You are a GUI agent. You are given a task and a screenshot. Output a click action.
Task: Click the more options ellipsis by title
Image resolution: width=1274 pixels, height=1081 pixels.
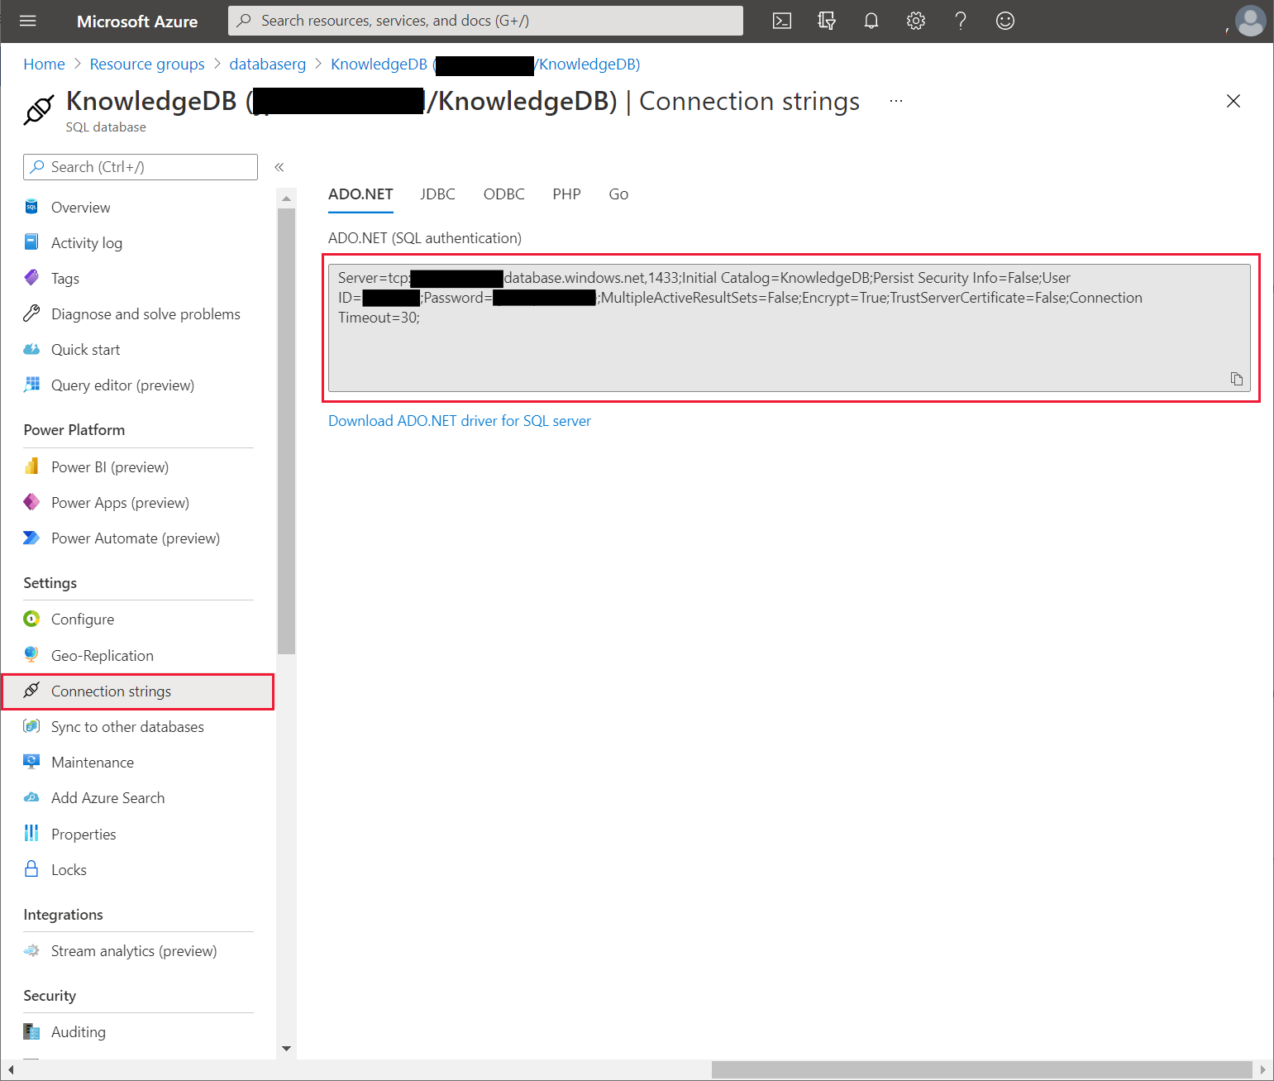tap(896, 101)
